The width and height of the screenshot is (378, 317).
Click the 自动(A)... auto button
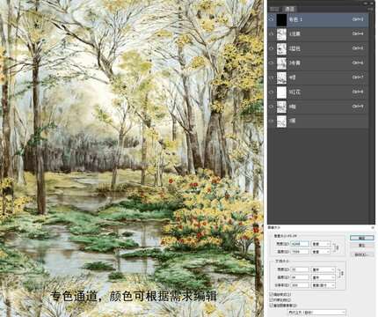[362, 254]
